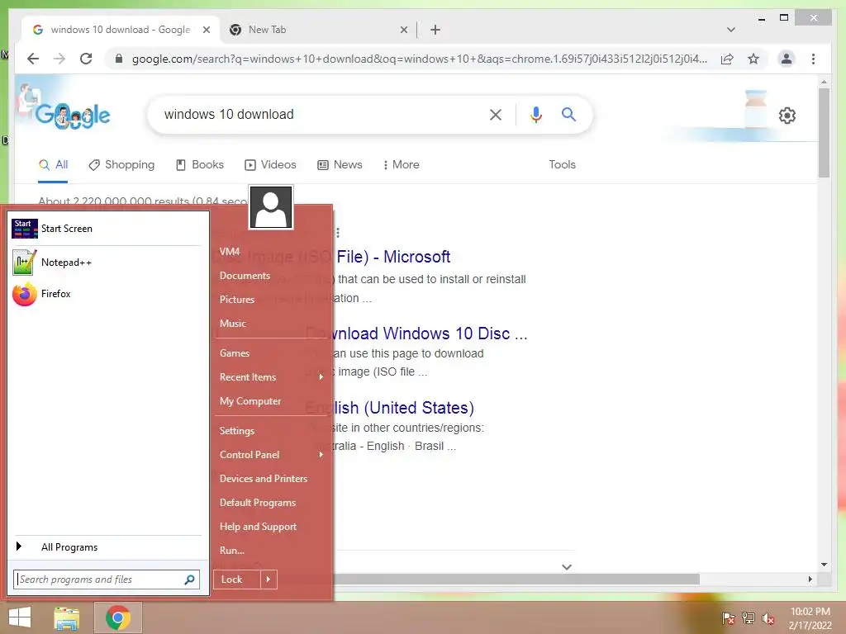Image resolution: width=846 pixels, height=634 pixels.
Task: Open Chrome's three-dot menu
Action: coord(813,59)
